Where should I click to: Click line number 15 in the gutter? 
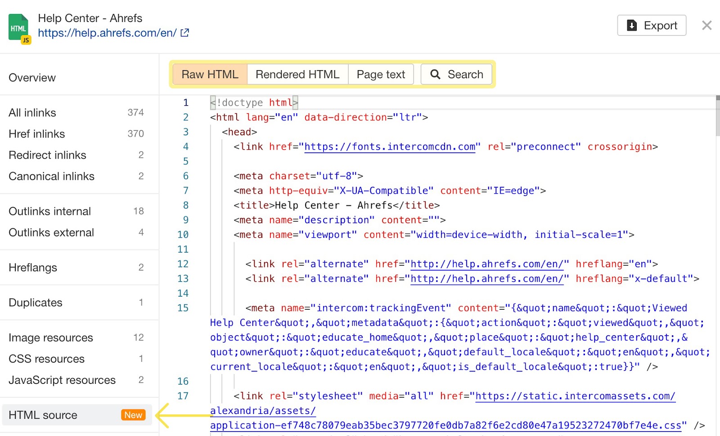[183, 308]
